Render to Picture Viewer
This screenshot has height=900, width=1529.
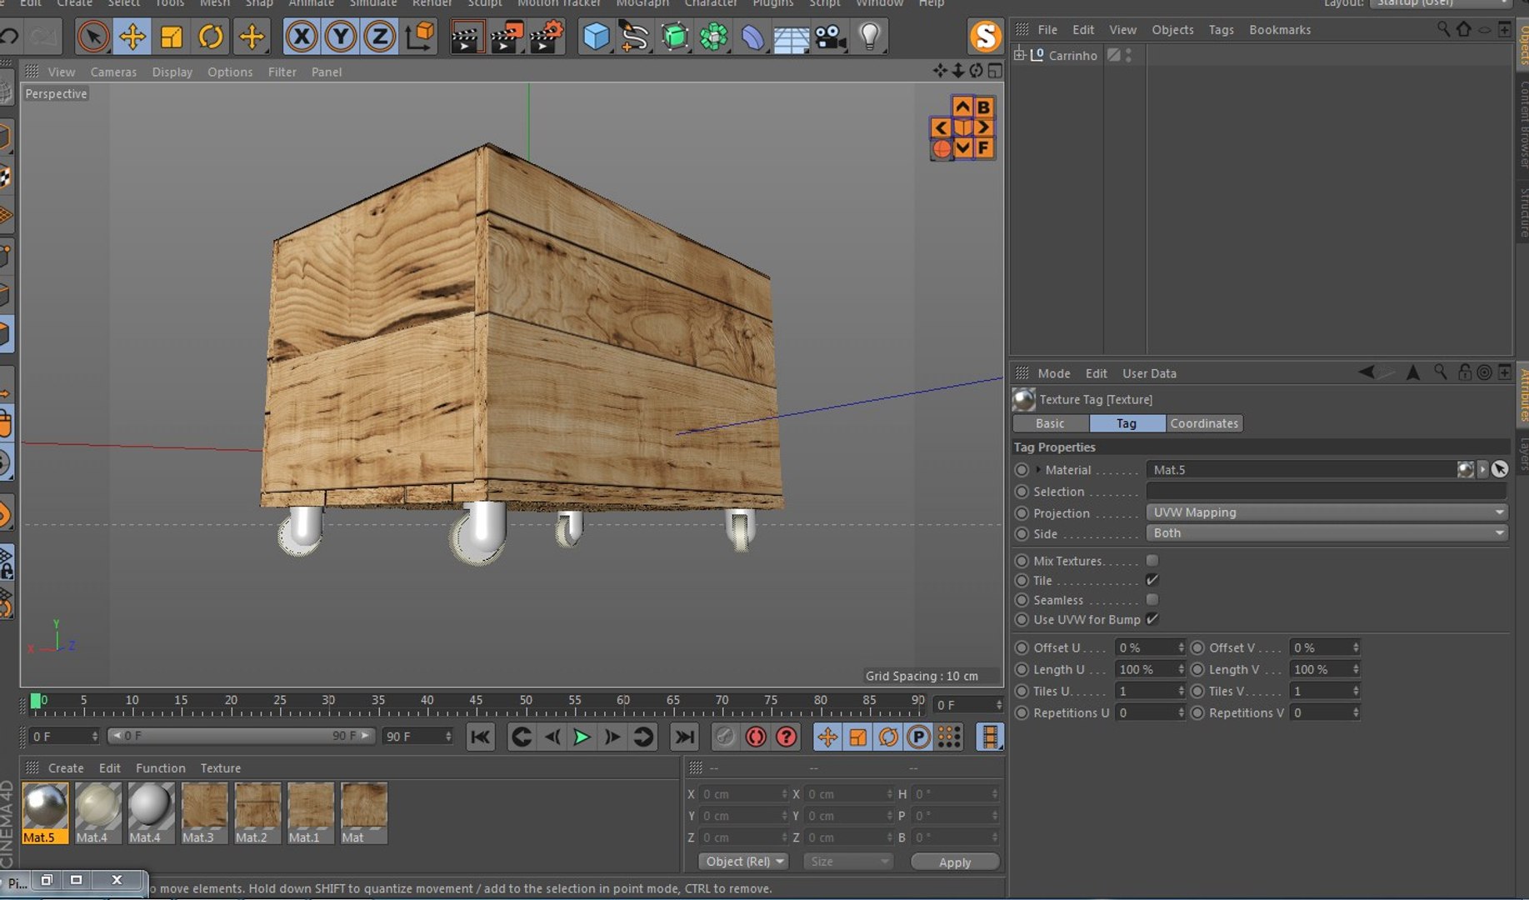coord(506,37)
